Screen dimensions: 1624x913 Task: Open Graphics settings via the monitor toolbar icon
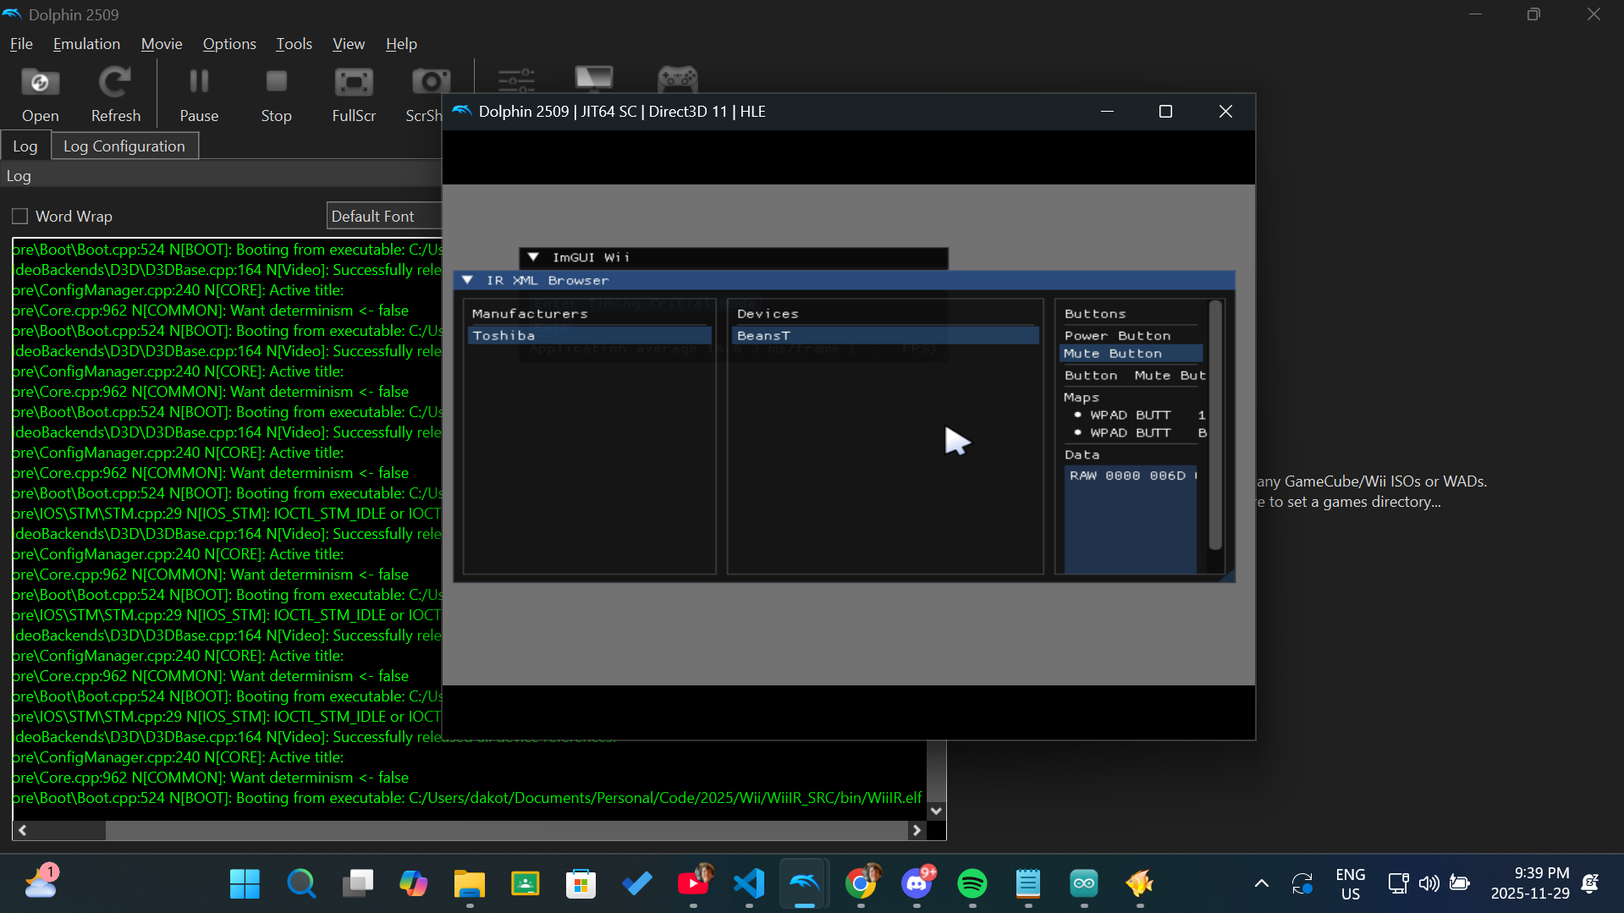[594, 79]
